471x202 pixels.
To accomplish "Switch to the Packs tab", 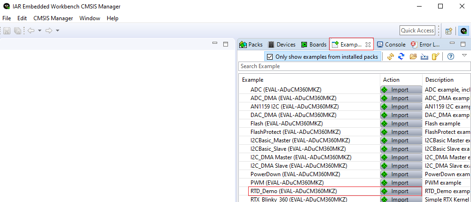I will click(251, 45).
